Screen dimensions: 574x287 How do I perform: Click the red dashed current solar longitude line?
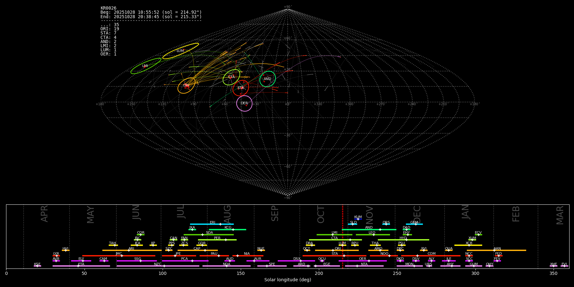coord(342,236)
